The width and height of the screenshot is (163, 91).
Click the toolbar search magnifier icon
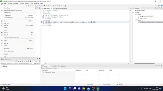pyautogui.click(x=156, y=6)
